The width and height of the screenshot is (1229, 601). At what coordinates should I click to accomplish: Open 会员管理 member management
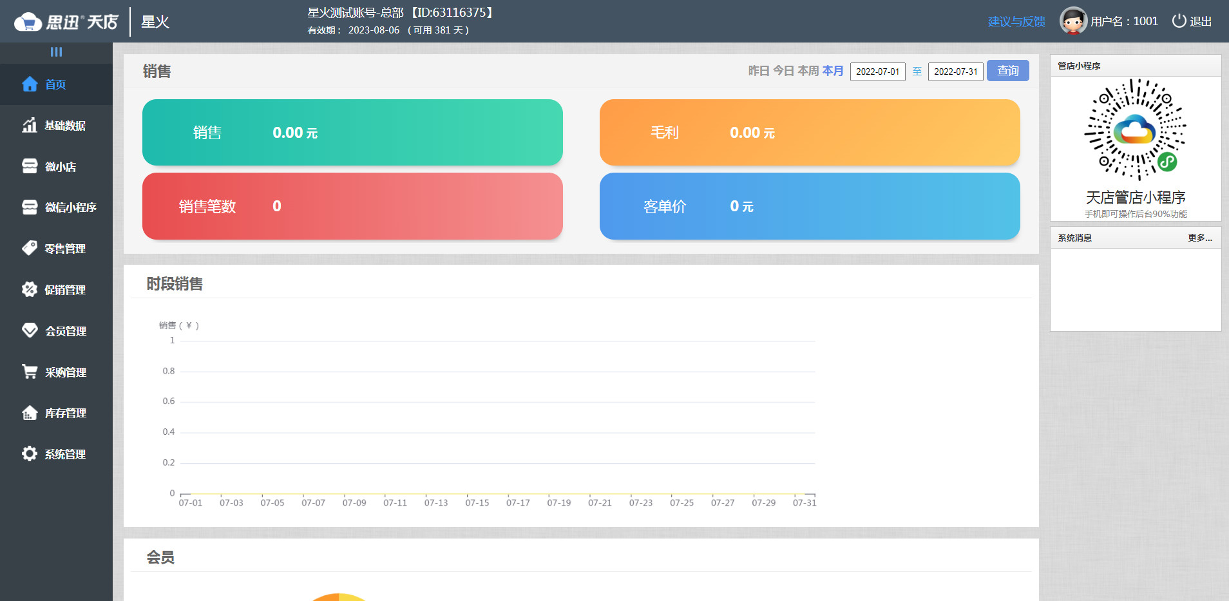[64, 330]
